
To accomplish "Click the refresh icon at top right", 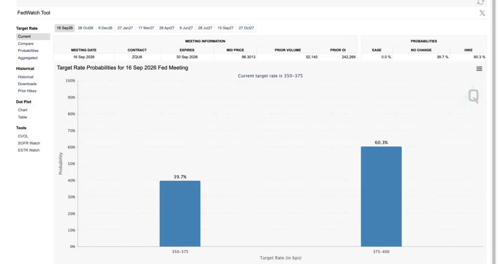I will pyautogui.click(x=480, y=2).
